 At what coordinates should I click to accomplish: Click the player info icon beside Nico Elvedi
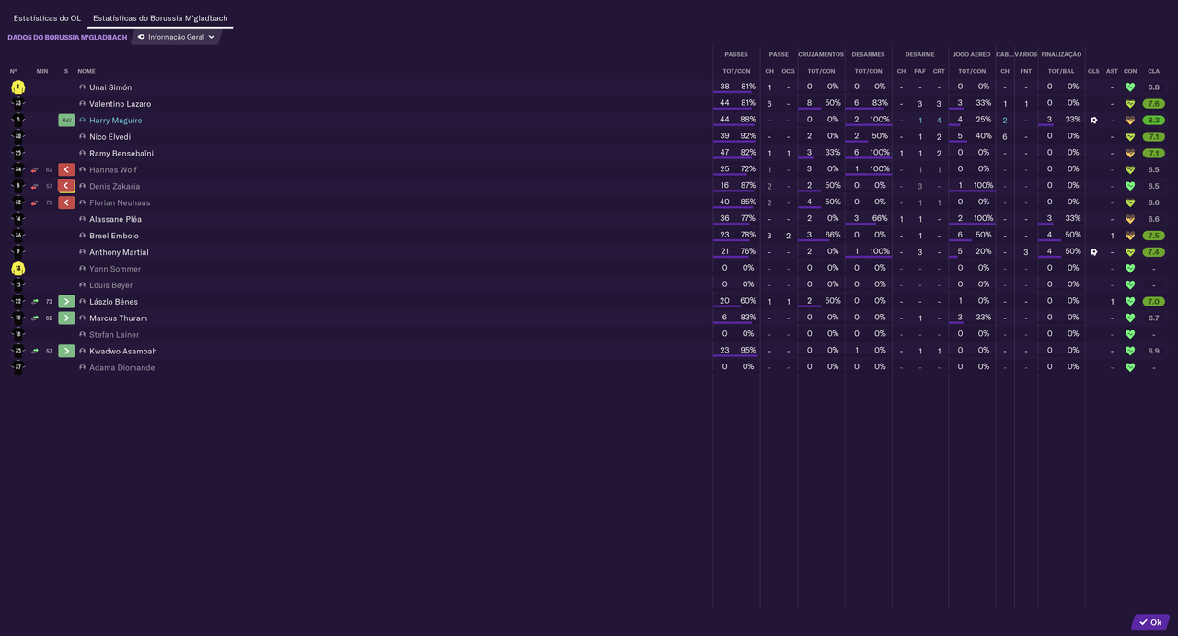pos(82,137)
